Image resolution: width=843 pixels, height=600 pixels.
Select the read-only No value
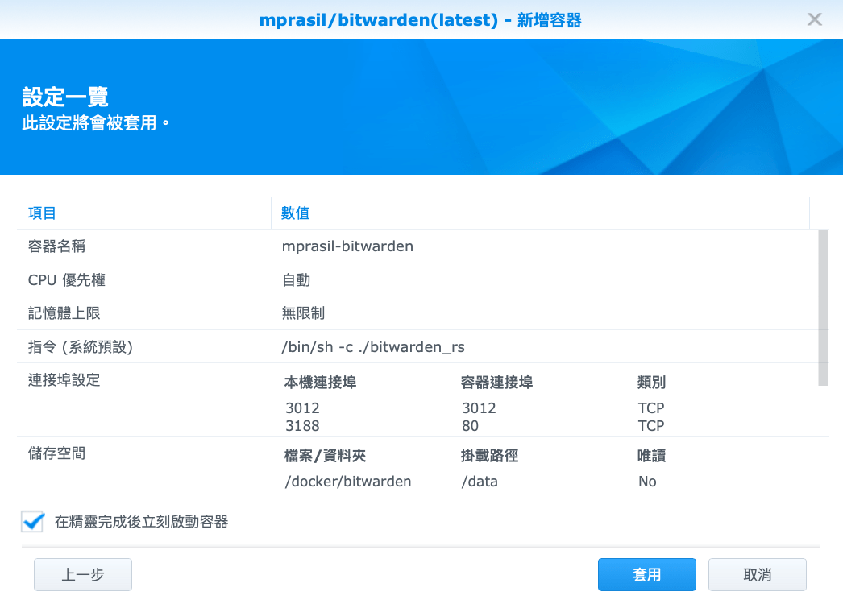tap(647, 482)
